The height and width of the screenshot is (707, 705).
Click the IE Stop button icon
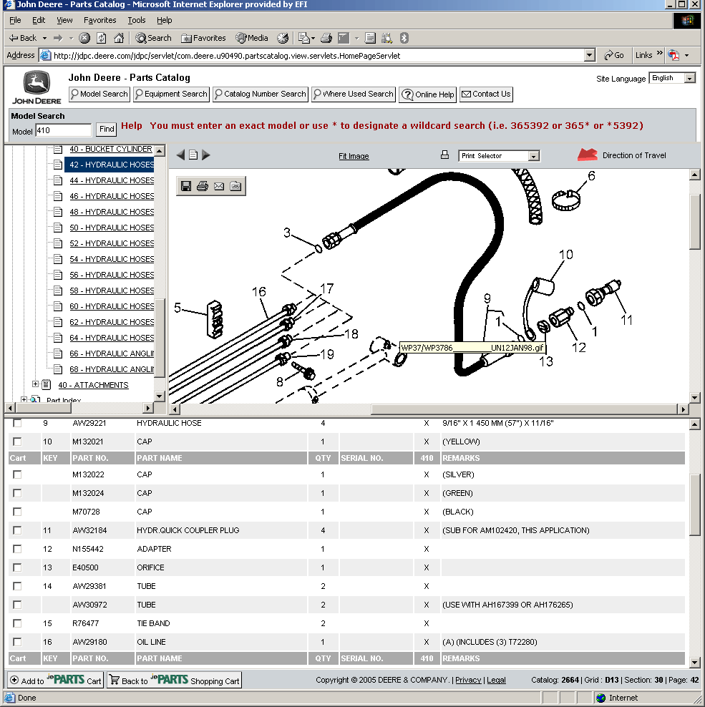tap(84, 38)
